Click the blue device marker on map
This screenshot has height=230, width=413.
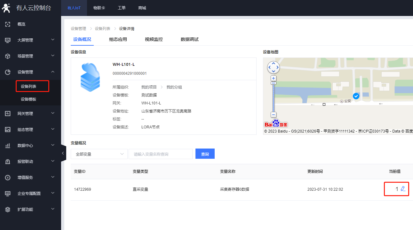tap(356, 96)
